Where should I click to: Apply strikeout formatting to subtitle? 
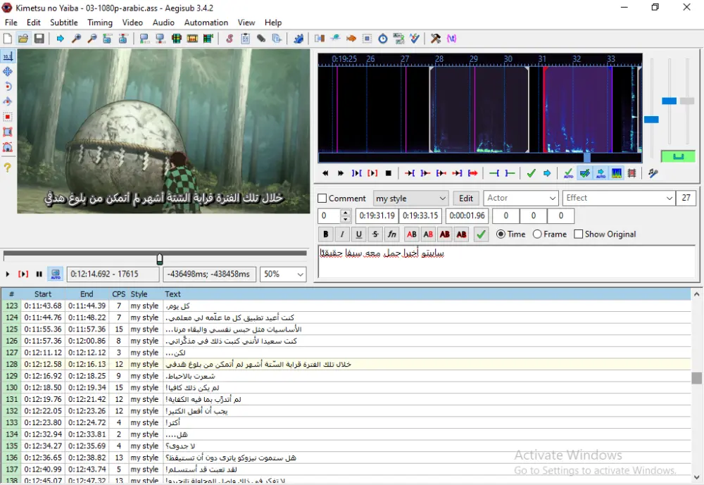click(x=375, y=234)
